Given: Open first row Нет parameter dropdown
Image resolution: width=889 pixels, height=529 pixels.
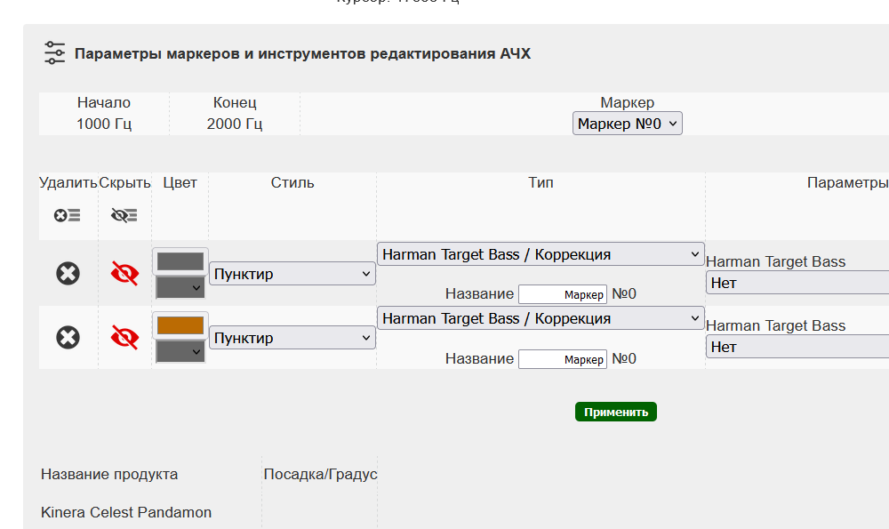Looking at the screenshot, I should point(797,283).
